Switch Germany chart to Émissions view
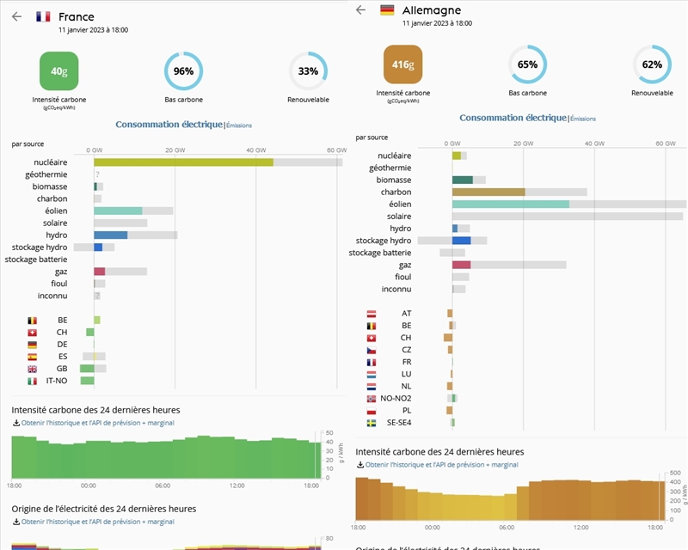 tap(583, 119)
